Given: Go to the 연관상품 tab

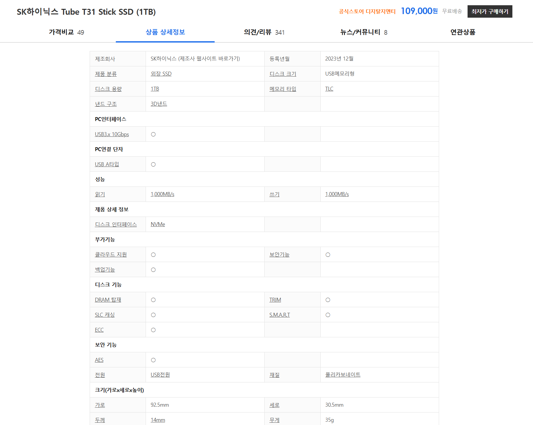Looking at the screenshot, I should [463, 32].
